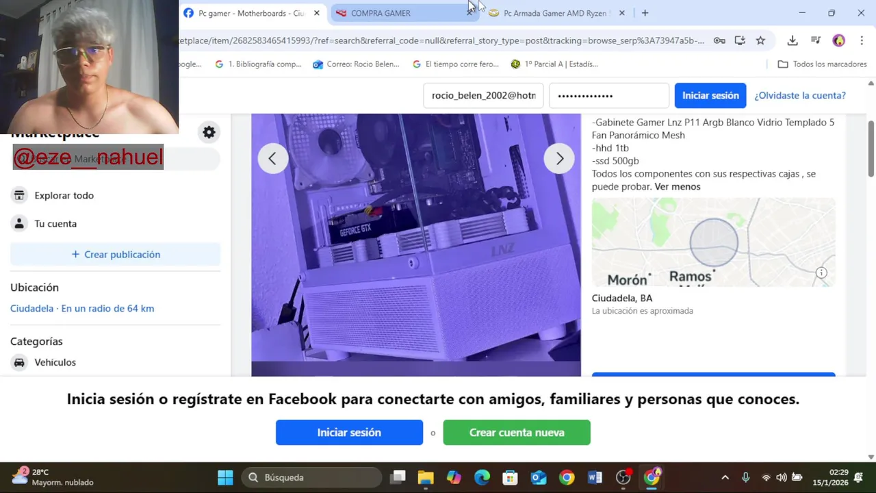Open password manager key icon in address bar
This screenshot has height=493, width=876.
point(719,40)
